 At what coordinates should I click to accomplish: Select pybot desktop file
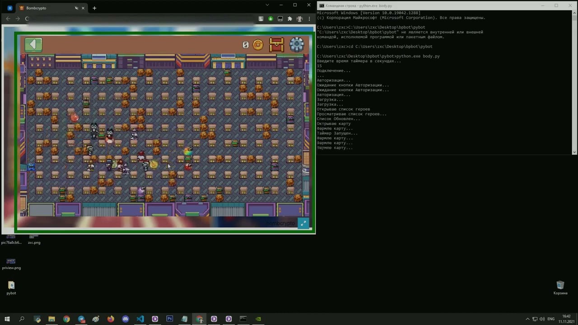pyautogui.click(x=11, y=288)
